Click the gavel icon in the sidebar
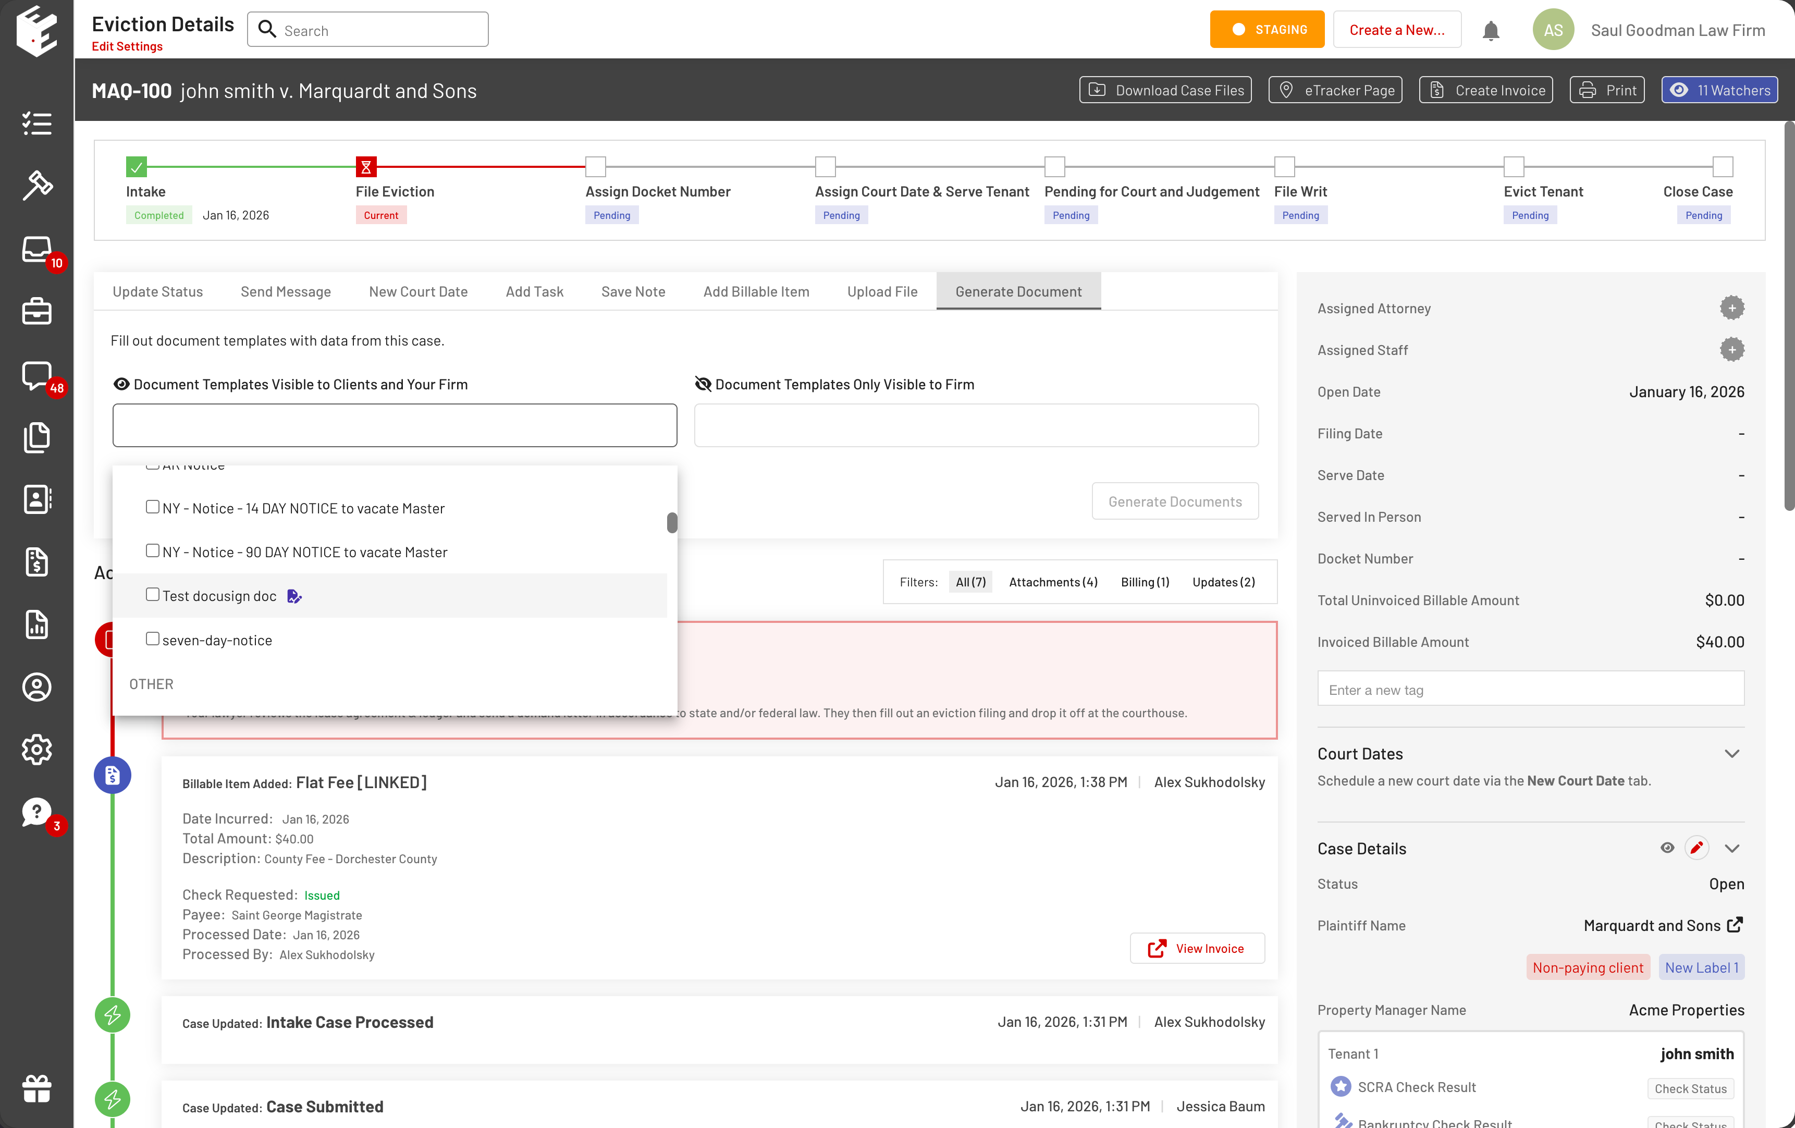This screenshot has height=1128, width=1795. (x=36, y=186)
